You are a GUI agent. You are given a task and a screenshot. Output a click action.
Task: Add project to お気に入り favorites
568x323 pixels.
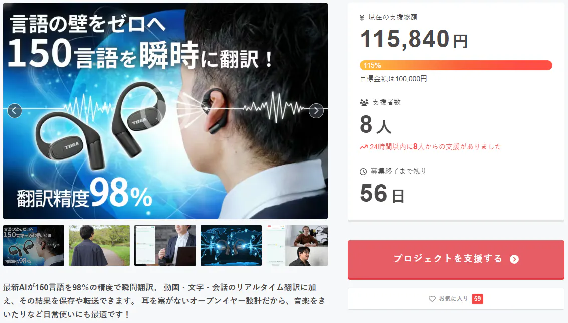(x=456, y=299)
